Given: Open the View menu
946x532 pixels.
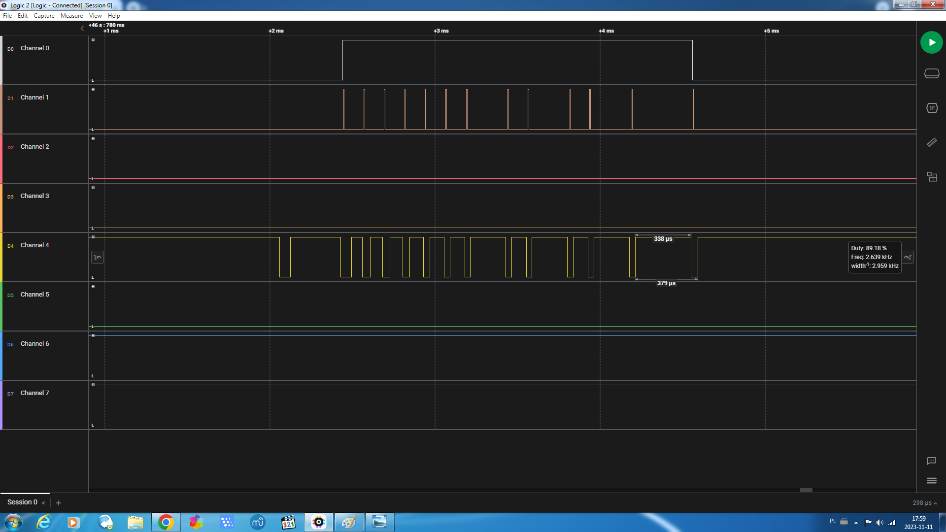Looking at the screenshot, I should pyautogui.click(x=96, y=16).
